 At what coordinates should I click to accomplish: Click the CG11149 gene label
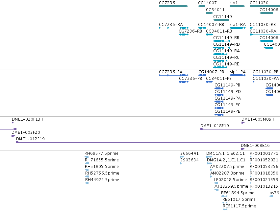tap(222, 16)
